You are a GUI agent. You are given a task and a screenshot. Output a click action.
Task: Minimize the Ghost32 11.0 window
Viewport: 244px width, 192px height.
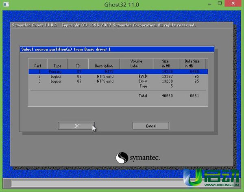coord(209,3)
